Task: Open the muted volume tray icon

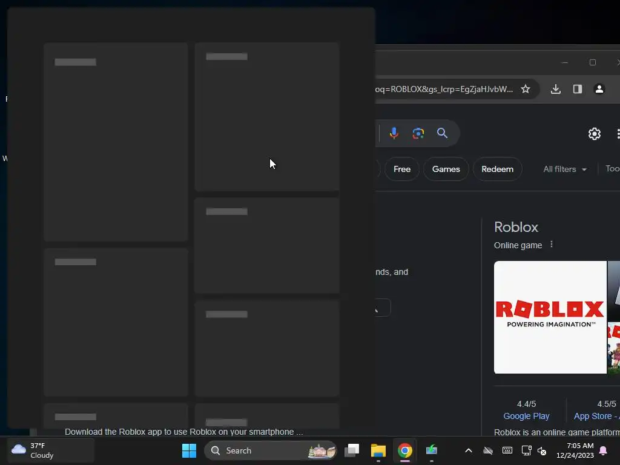Action: 542,450
